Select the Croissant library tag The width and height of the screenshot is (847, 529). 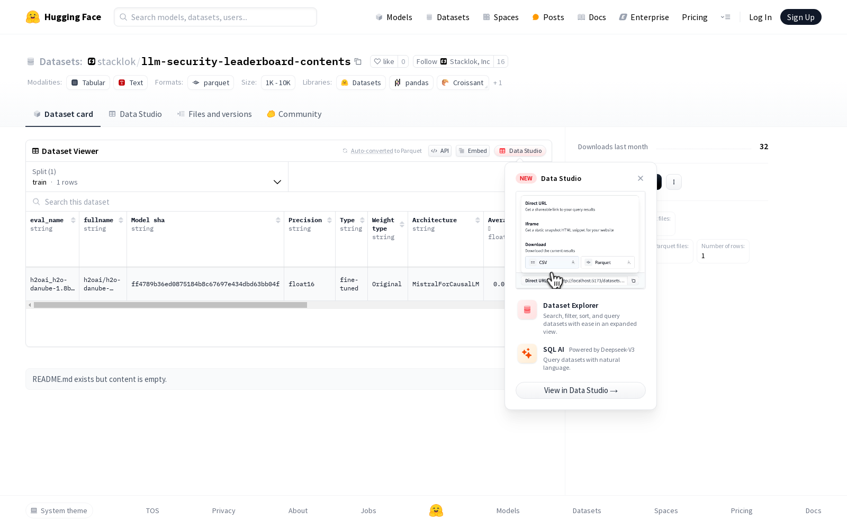[463, 83]
